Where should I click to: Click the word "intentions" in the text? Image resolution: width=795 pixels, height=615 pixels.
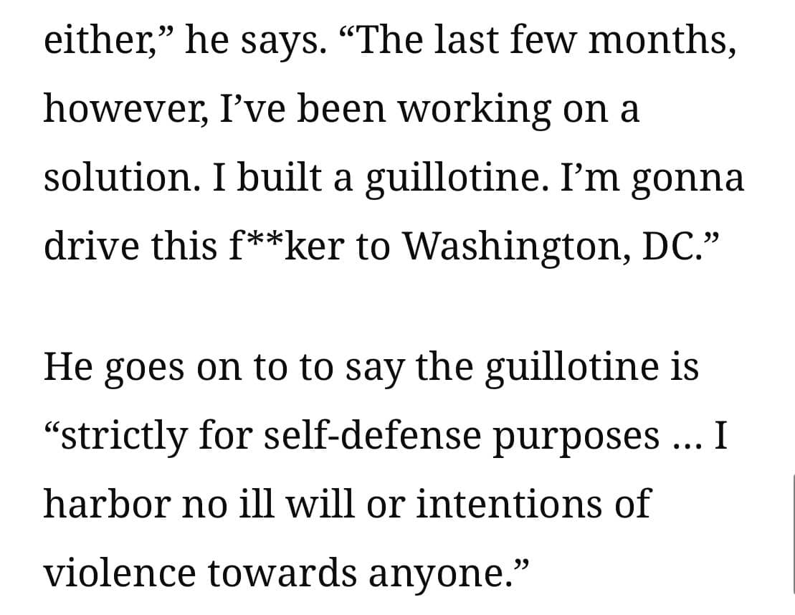tap(508, 503)
